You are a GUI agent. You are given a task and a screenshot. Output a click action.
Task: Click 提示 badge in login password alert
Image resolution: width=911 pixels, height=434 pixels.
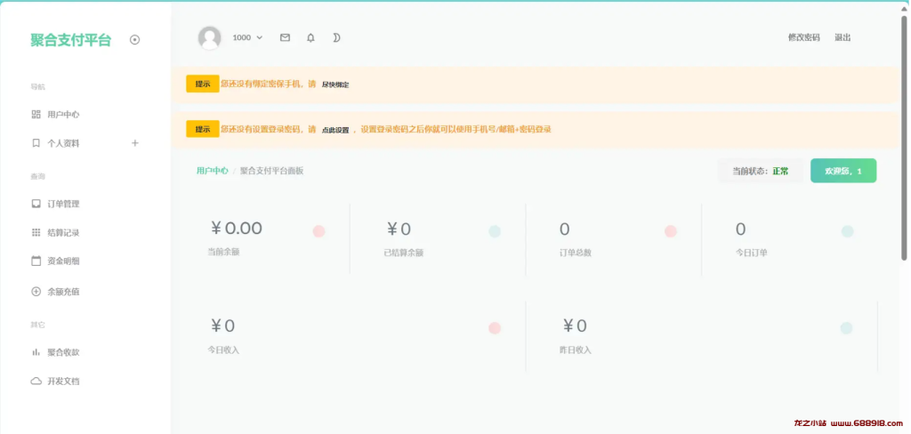(x=203, y=129)
